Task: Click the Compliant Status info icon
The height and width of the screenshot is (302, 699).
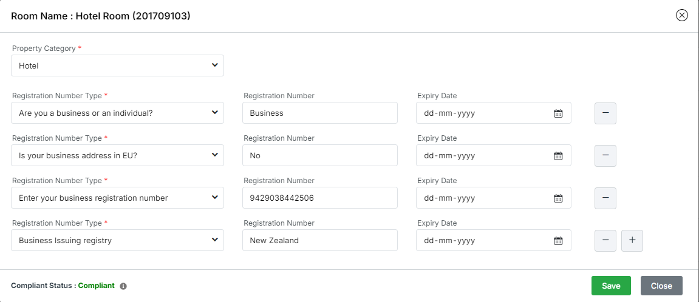Action: tap(123, 286)
